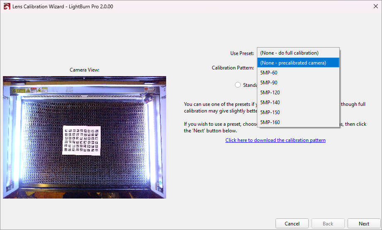Pick 5MP-150 in the dropdown list
Screen dimensions: 382x230
270,113
